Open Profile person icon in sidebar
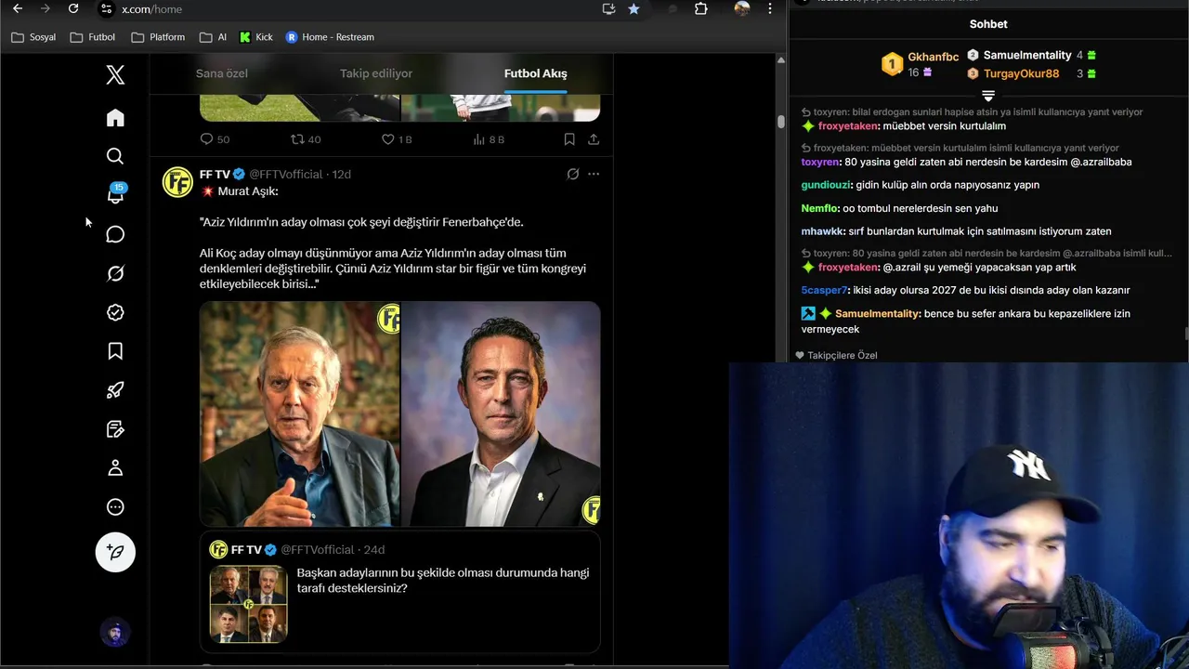 pyautogui.click(x=115, y=468)
